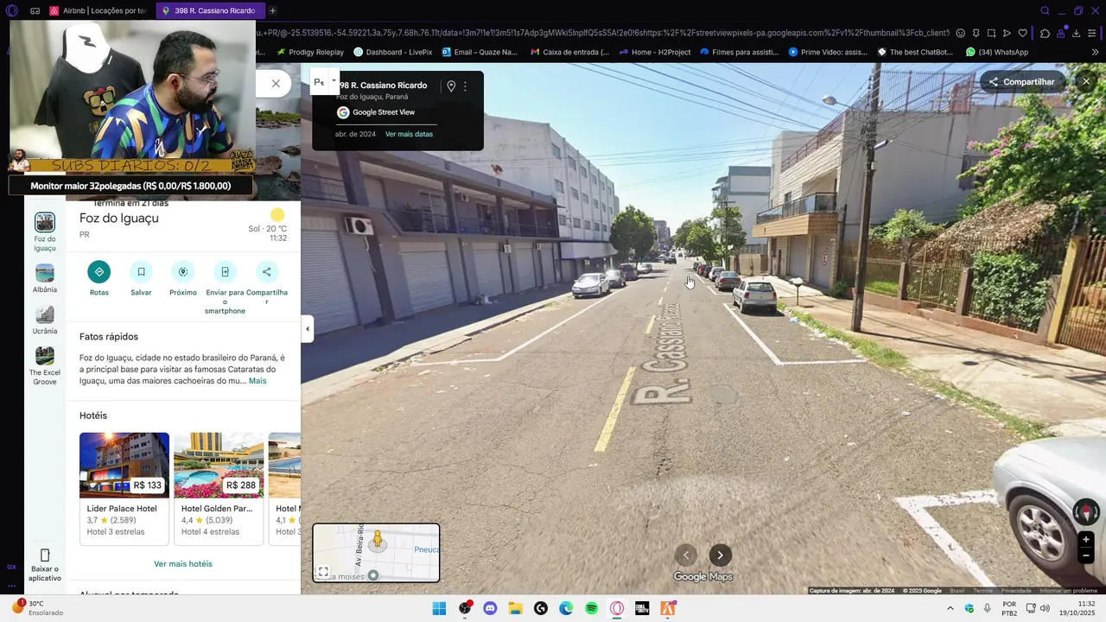Show hidden system tray icons
The image size is (1106, 622).
coord(950,608)
